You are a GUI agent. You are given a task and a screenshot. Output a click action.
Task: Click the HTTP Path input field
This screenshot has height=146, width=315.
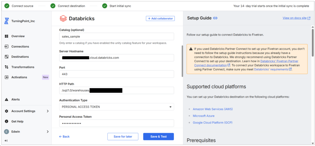coord(117,90)
